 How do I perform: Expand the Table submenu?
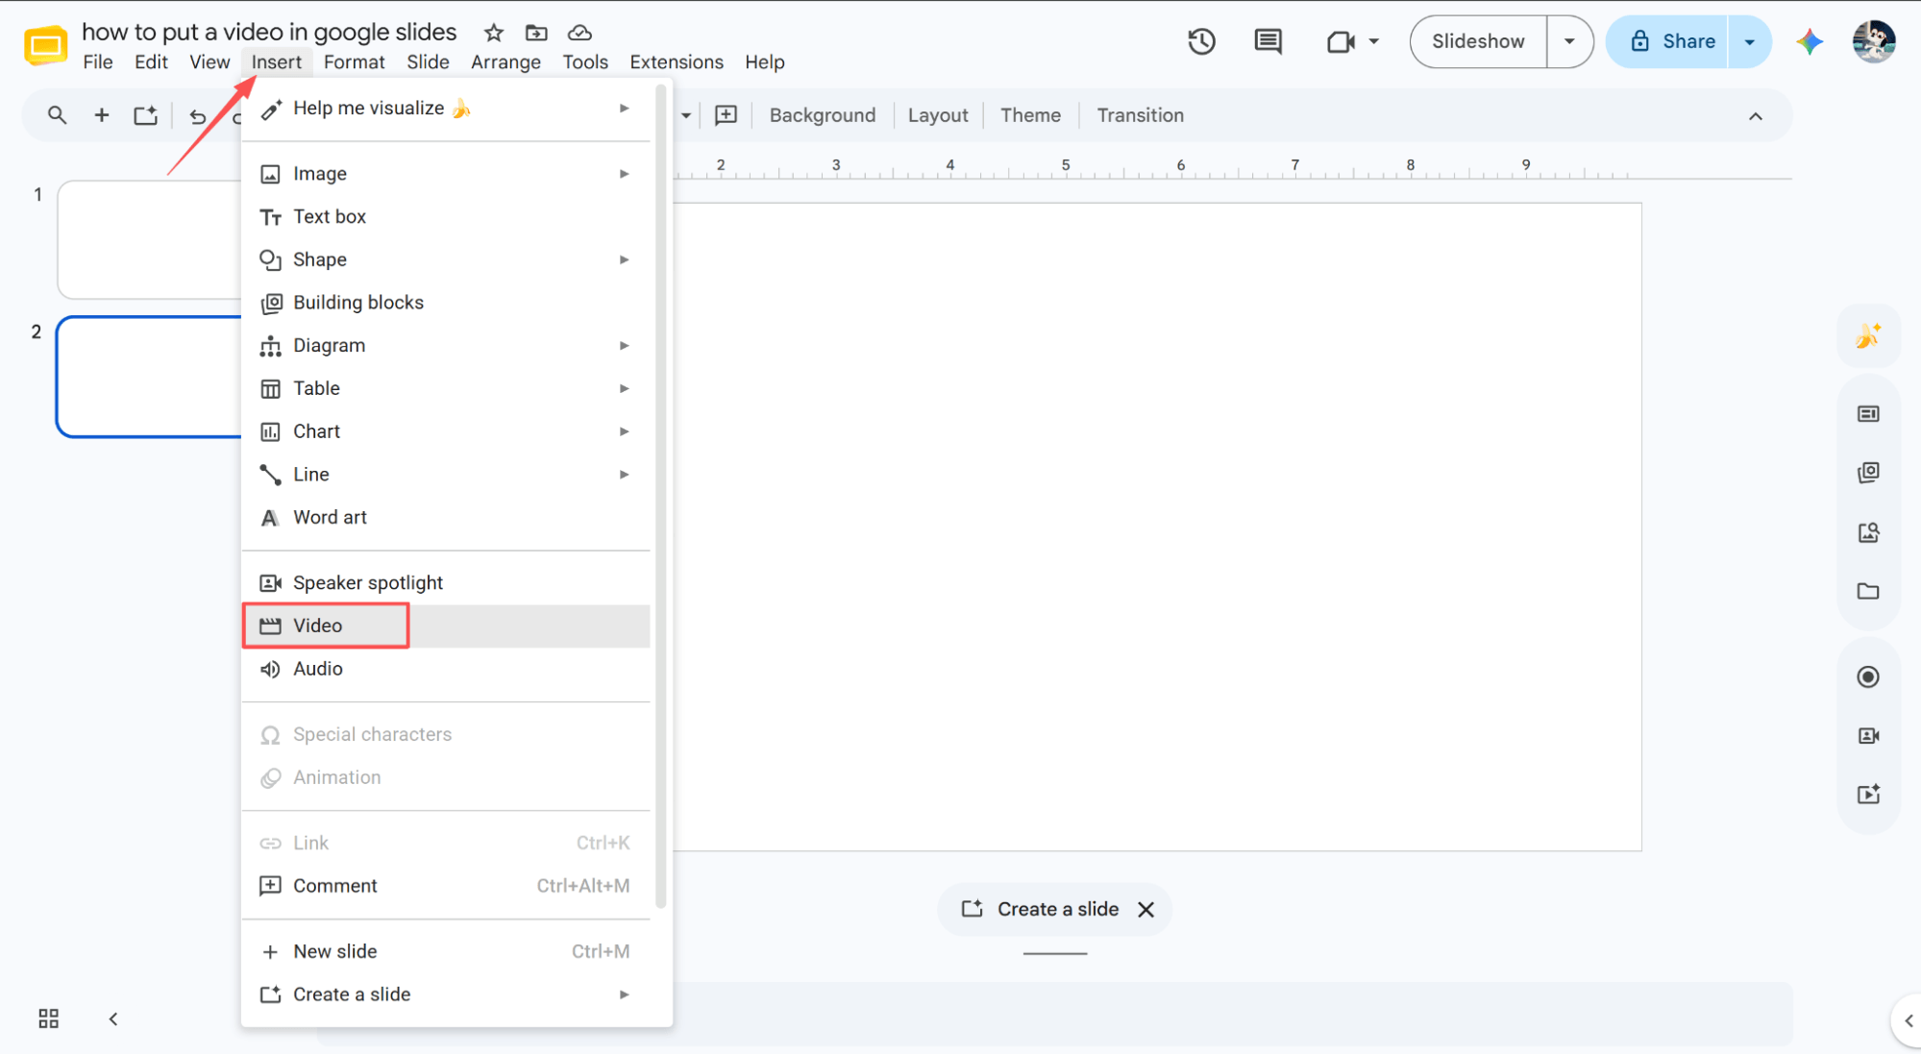(625, 388)
